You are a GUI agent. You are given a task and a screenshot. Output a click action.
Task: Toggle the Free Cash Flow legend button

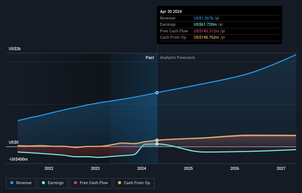tap(91, 183)
